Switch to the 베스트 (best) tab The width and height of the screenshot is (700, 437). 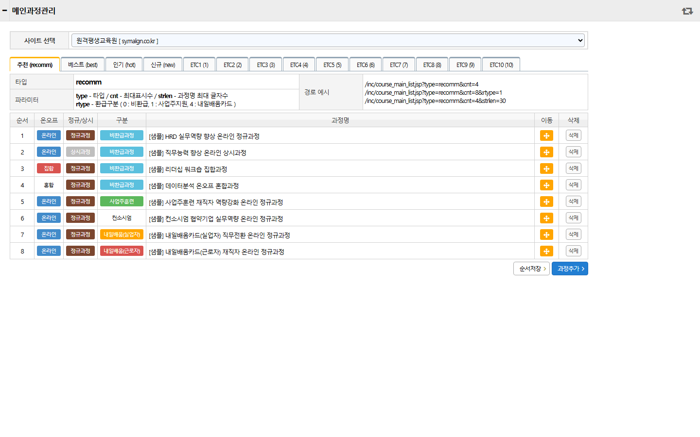(x=83, y=65)
